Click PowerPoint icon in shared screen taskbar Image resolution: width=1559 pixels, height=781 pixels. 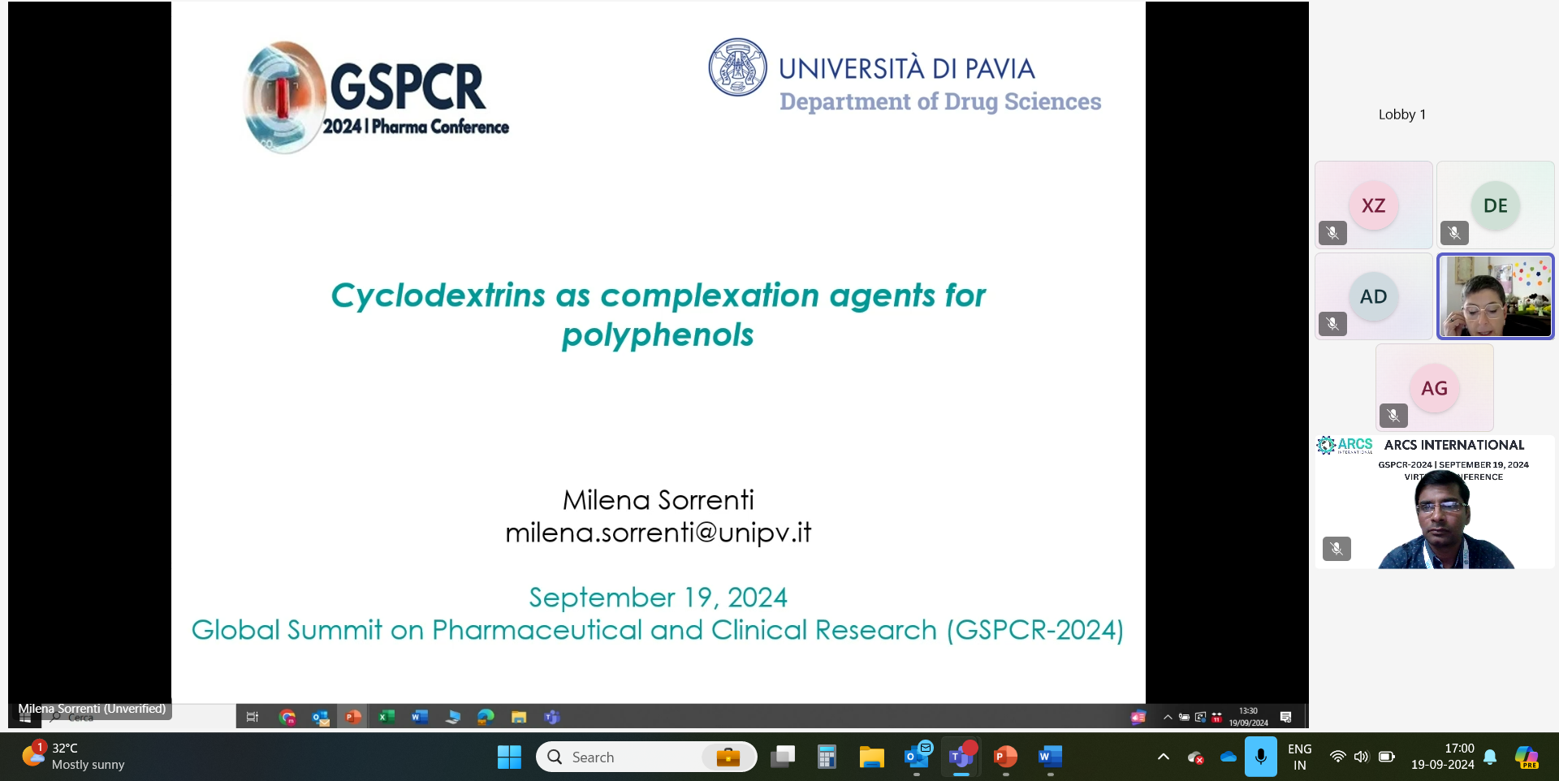(353, 717)
